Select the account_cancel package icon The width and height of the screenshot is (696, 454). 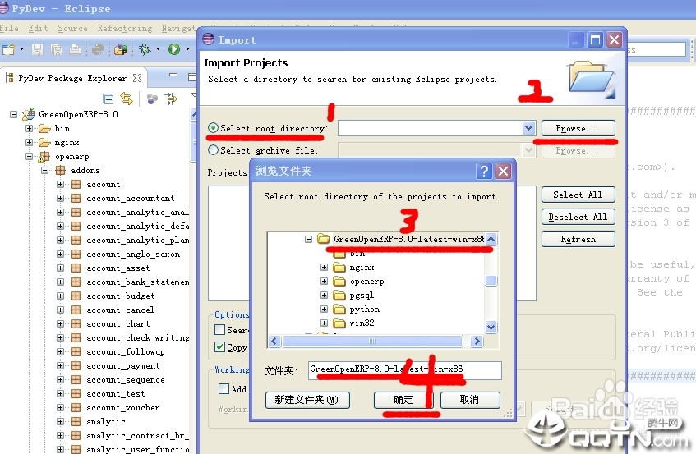pos(76,310)
